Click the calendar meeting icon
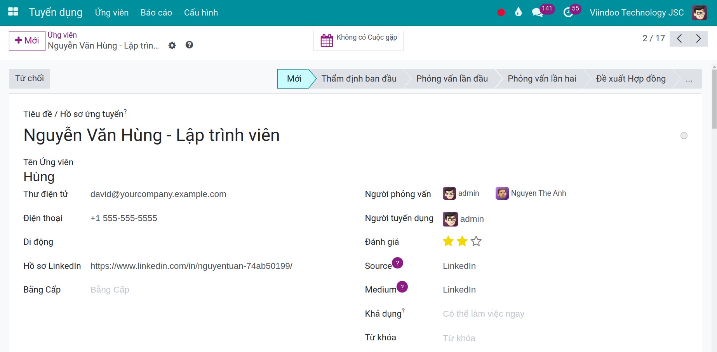This screenshot has width=717, height=352. pos(327,40)
